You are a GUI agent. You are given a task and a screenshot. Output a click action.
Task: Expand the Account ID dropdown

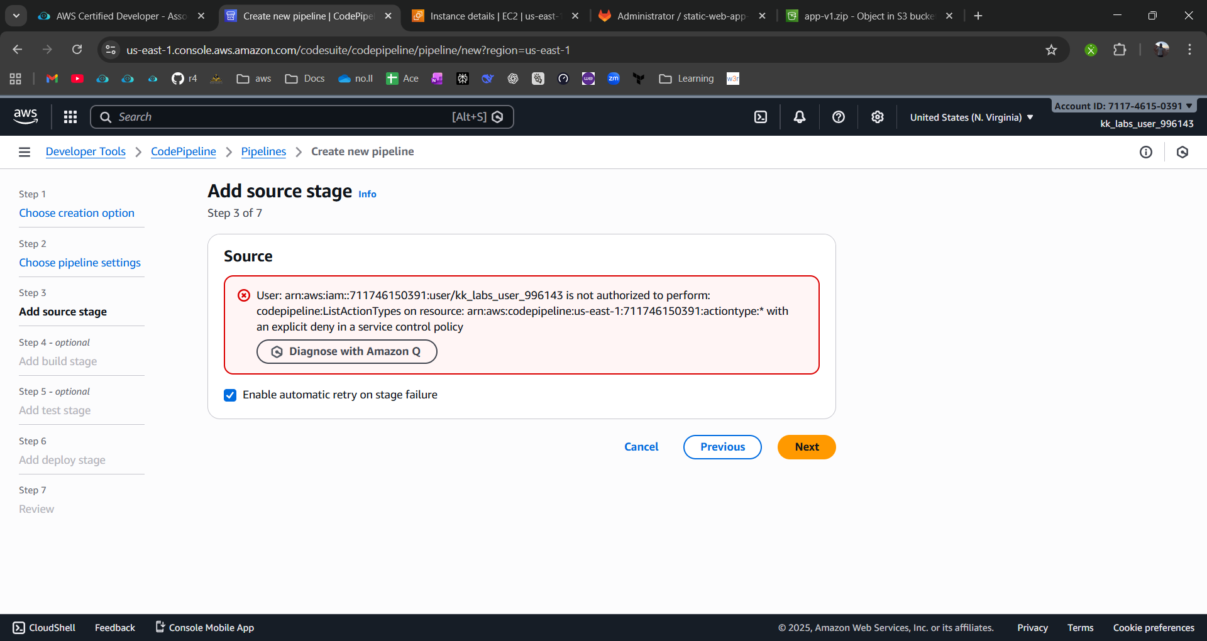tap(1123, 106)
